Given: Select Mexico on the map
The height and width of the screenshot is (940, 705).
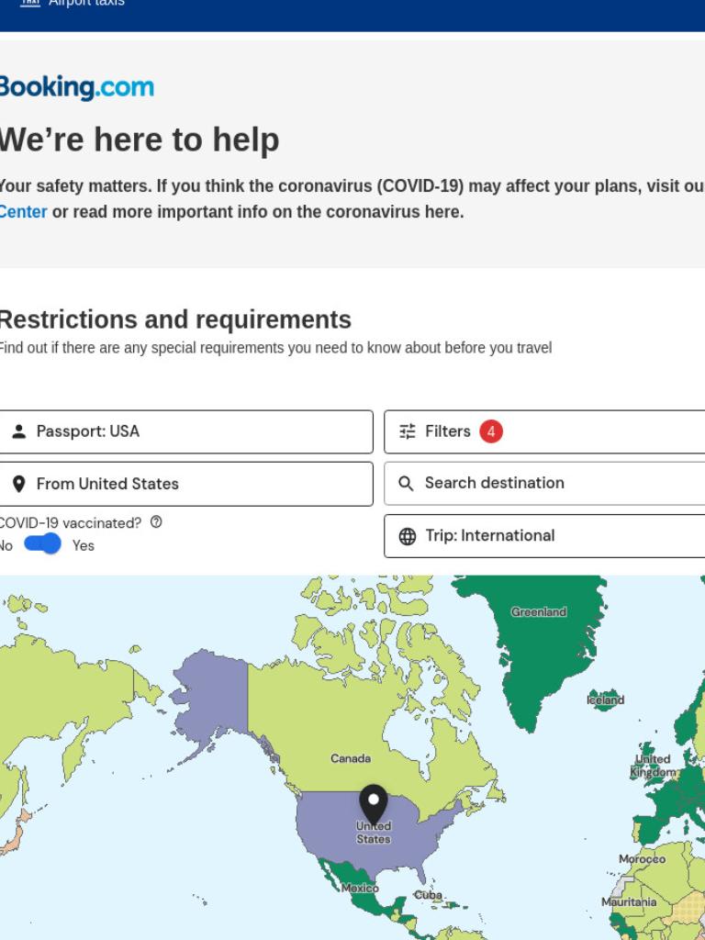Looking at the screenshot, I should [360, 888].
